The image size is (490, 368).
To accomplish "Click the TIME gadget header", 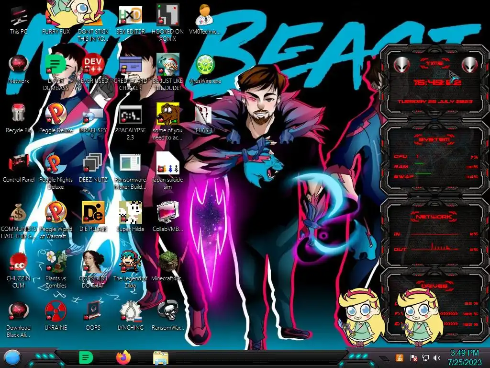I will tap(434, 64).
